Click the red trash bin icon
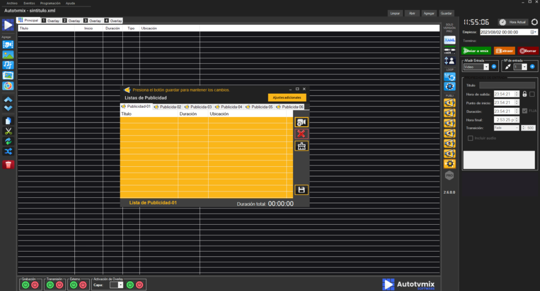540x291 pixels. coord(8,165)
